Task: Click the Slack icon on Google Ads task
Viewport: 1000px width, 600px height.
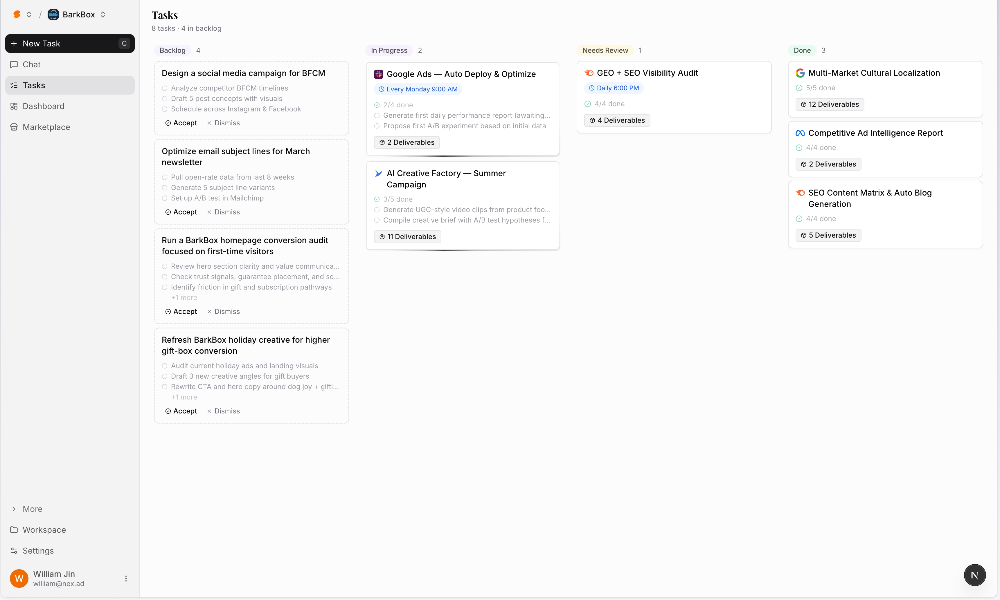Action: click(378, 74)
